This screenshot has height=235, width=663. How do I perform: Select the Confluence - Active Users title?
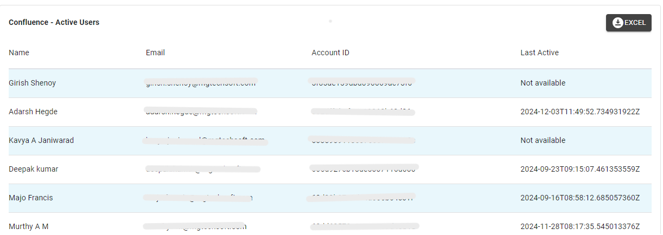54,23
